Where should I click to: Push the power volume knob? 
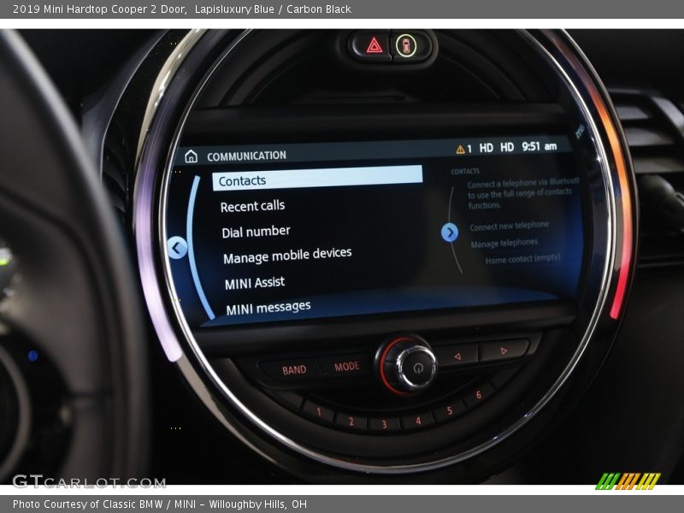416,368
